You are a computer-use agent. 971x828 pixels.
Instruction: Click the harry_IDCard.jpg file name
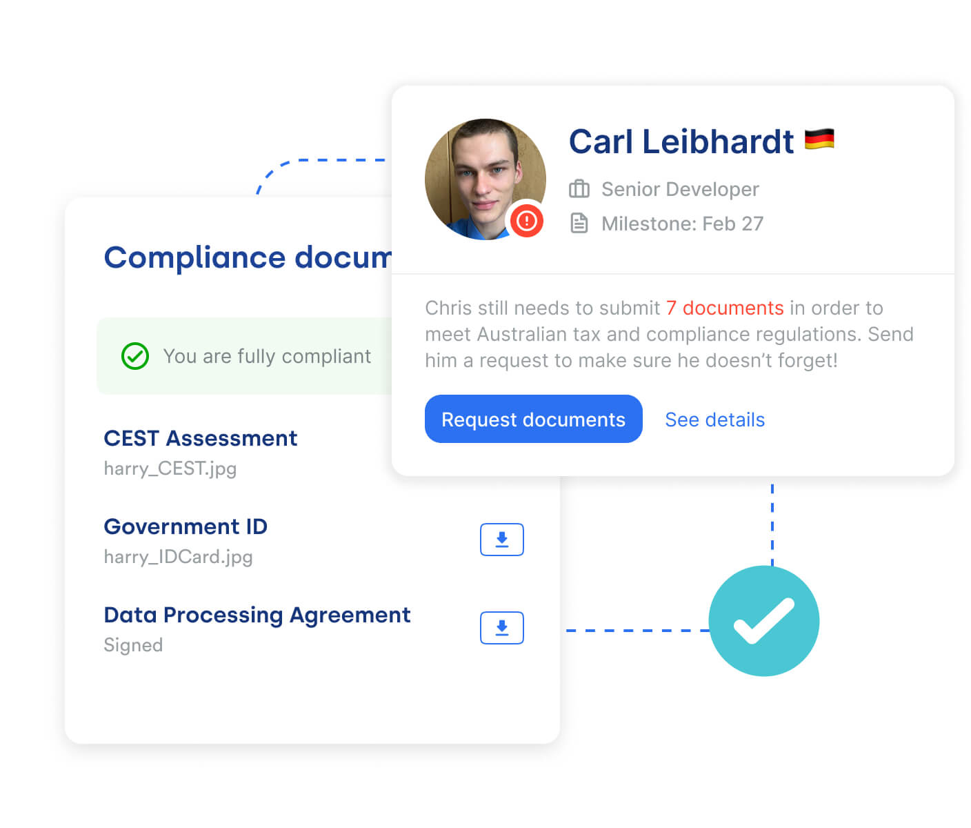tap(178, 557)
